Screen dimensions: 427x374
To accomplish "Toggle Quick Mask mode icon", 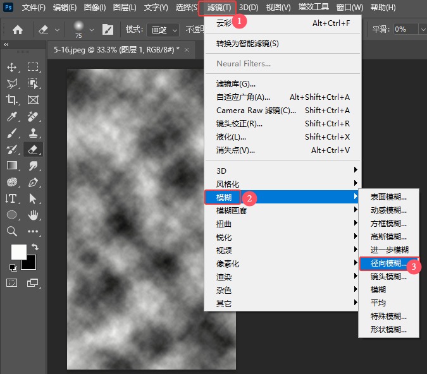I will (x=12, y=283).
